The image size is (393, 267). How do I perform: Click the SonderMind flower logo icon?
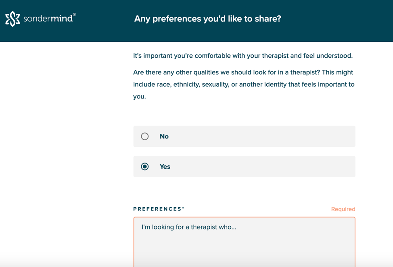[13, 19]
